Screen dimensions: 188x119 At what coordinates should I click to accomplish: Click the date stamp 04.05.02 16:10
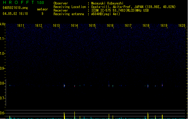tap(15, 14)
